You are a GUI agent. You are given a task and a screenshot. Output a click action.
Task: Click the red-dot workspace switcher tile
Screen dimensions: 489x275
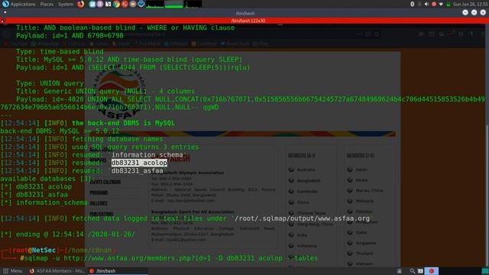431,271
